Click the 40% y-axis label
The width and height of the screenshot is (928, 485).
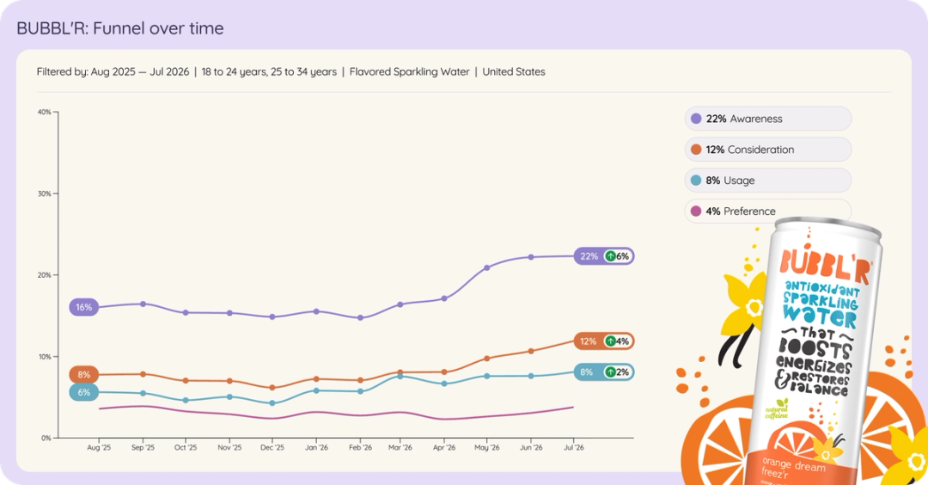[45, 112]
